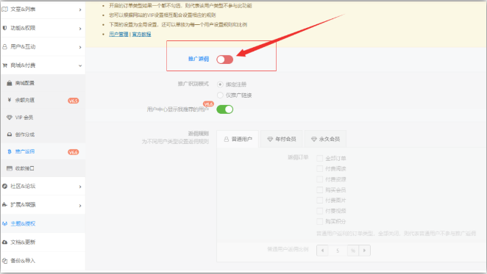
Task: Click the card icon for 收款接口
Action: click(10, 168)
